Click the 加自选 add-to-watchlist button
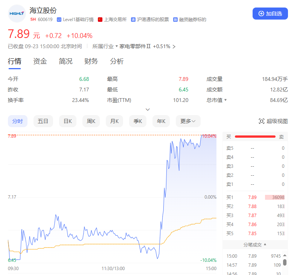Viewport: 294px width, 275px height. click(270, 14)
